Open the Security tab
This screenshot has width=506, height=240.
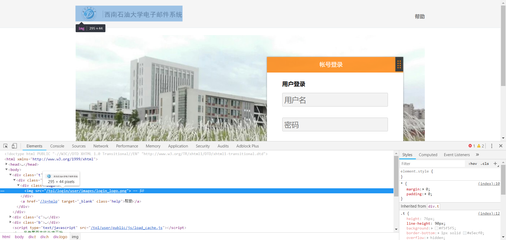tap(203, 146)
